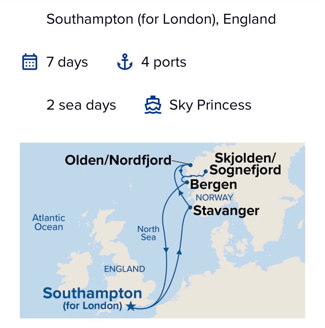Select the Olden/Nordfjord map label
The height and width of the screenshot is (328, 325).
tap(118, 160)
